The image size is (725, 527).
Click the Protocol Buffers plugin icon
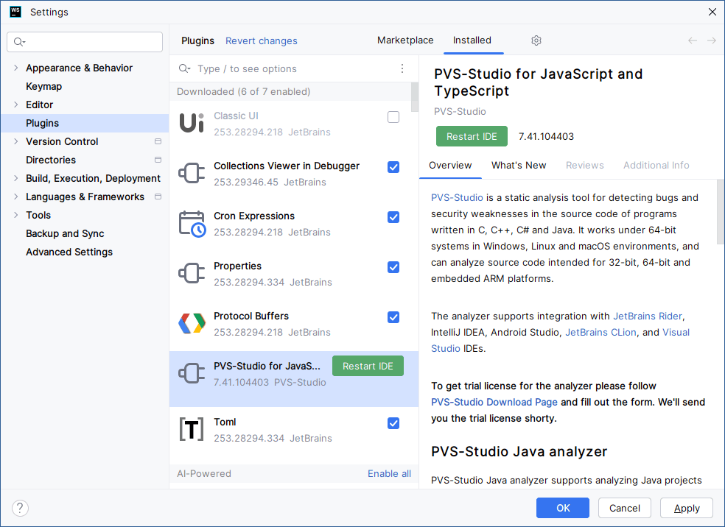(x=192, y=322)
